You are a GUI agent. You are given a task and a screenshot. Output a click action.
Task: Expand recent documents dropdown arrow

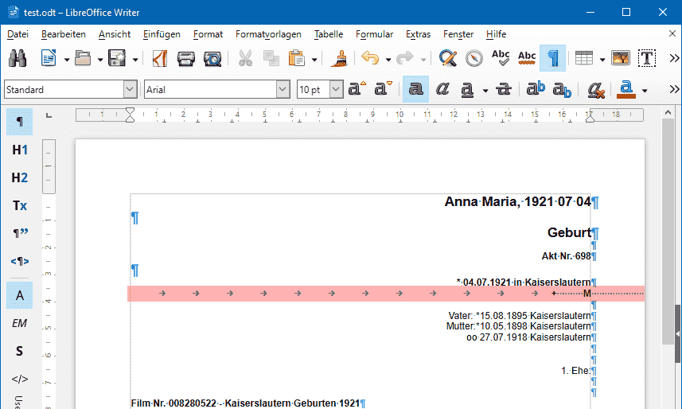(x=100, y=60)
